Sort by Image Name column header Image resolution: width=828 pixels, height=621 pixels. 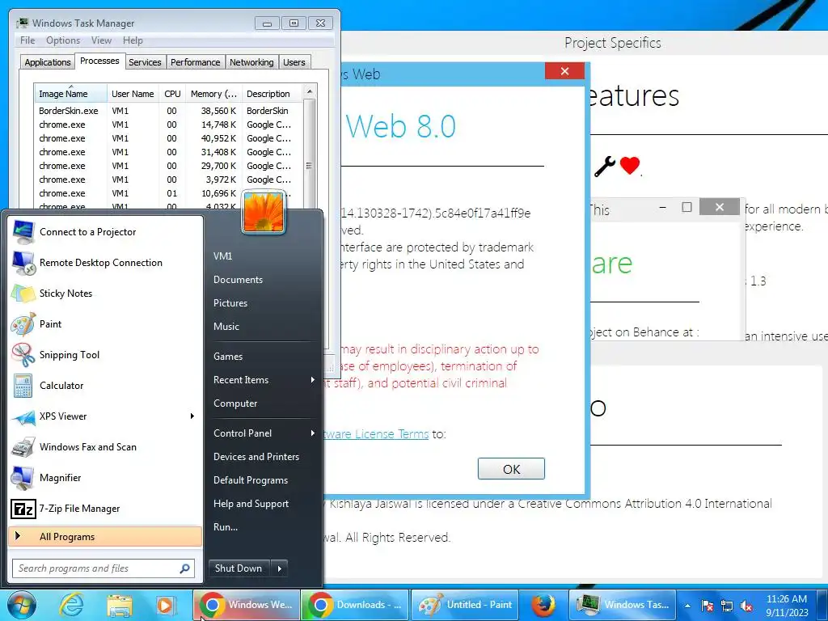click(x=70, y=94)
